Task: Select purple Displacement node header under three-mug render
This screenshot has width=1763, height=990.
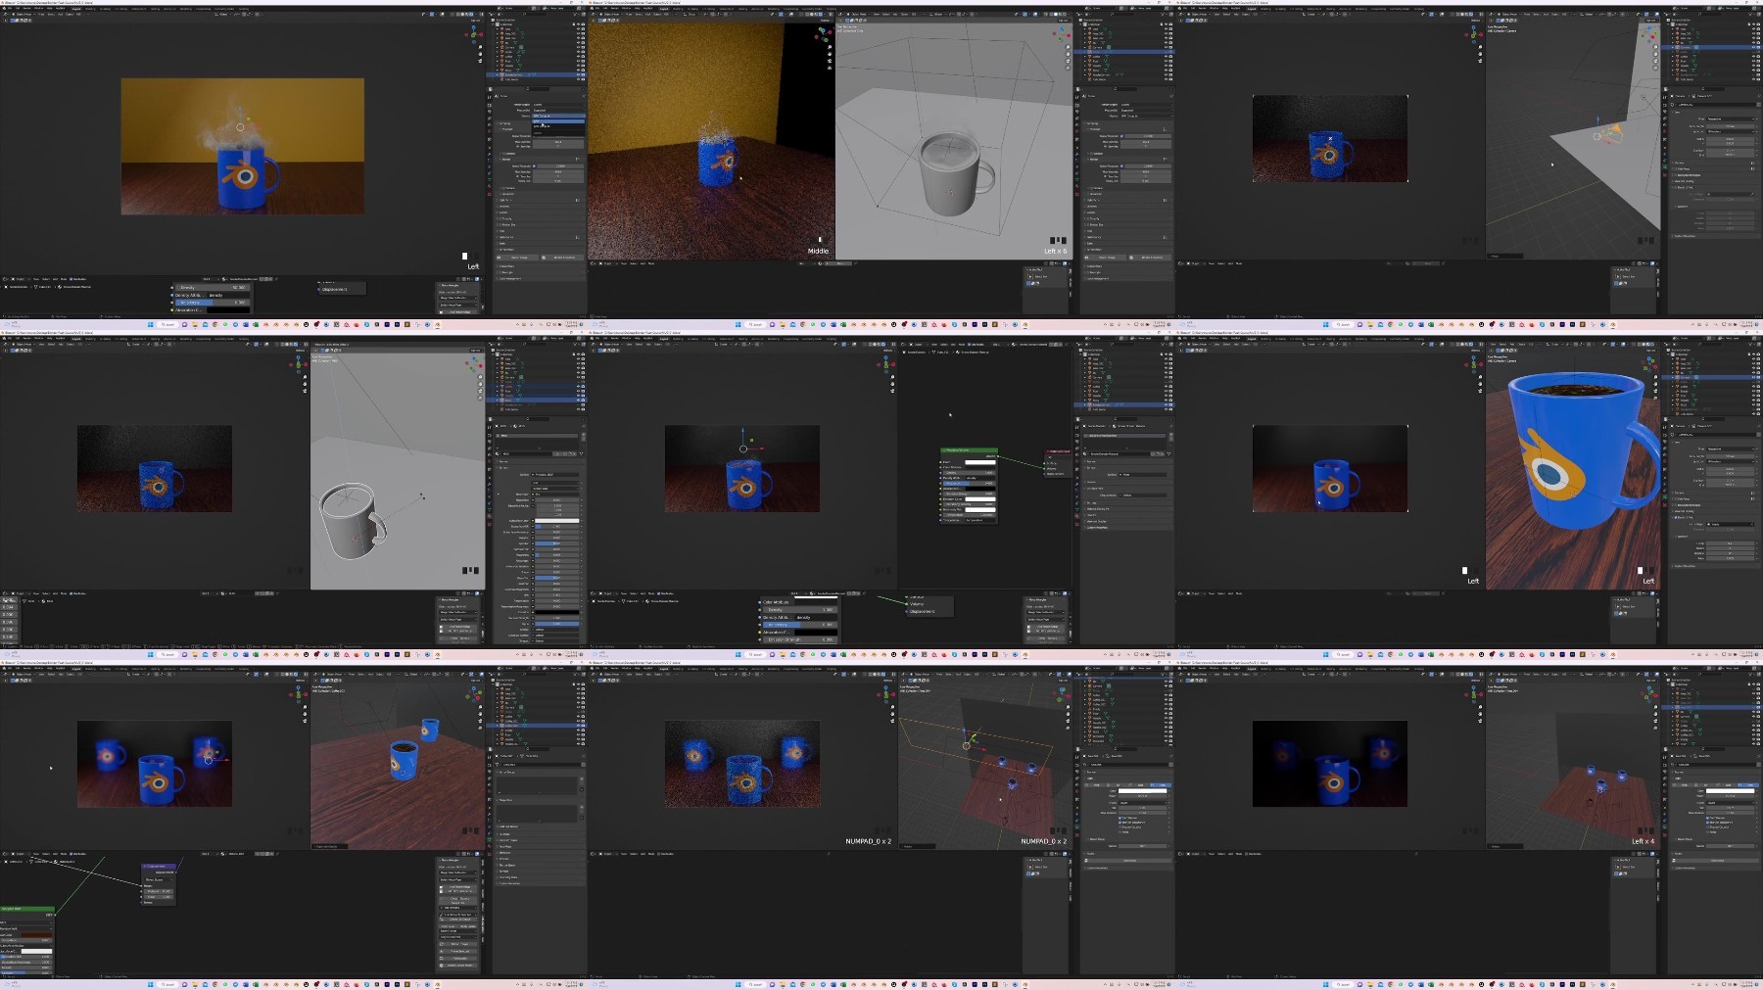Action: coord(159,867)
